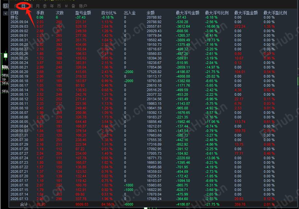Open the 币 currency tab
Screen dimensions: 299x209
click(x=59, y=6)
